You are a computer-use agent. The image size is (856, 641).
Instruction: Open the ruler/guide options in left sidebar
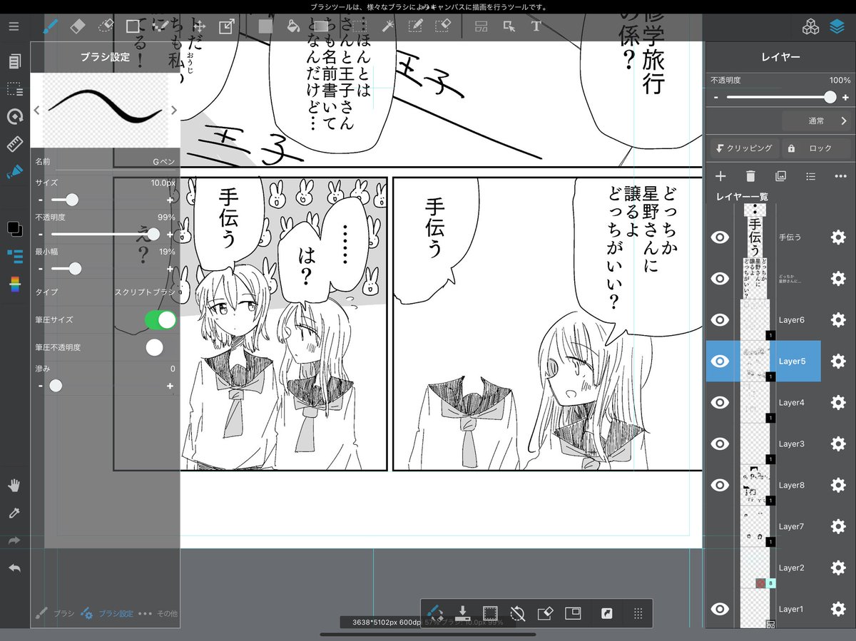(14, 144)
